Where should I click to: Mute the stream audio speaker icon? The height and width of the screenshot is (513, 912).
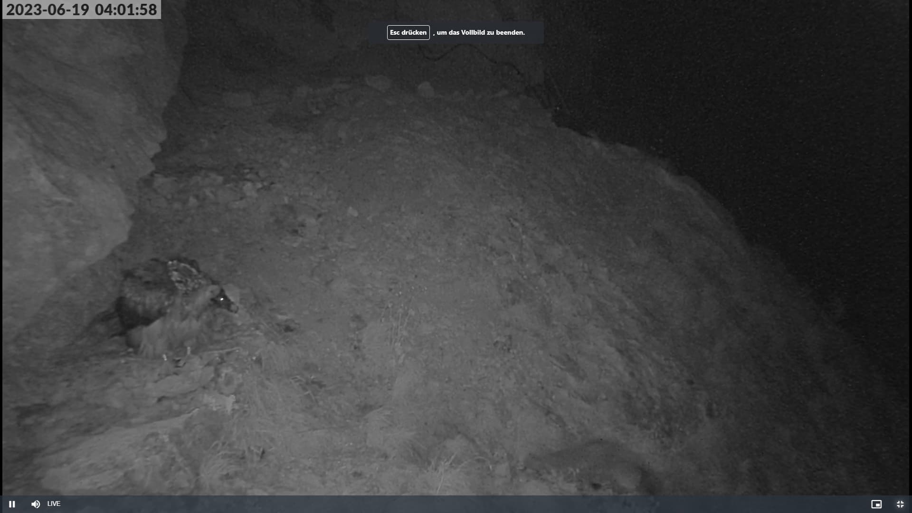36,504
